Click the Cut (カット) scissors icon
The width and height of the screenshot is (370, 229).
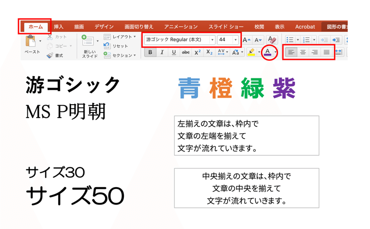(50, 37)
